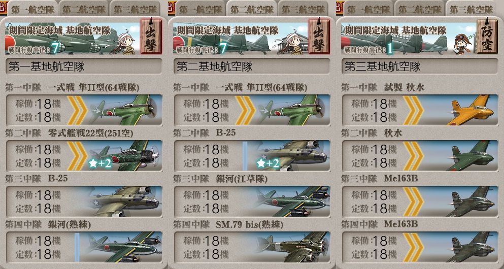The width and height of the screenshot is (504, 269).
Task: Click second corps 一式戦 隼II型 proficiency chevrons
Action: pyautogui.click(x=245, y=110)
